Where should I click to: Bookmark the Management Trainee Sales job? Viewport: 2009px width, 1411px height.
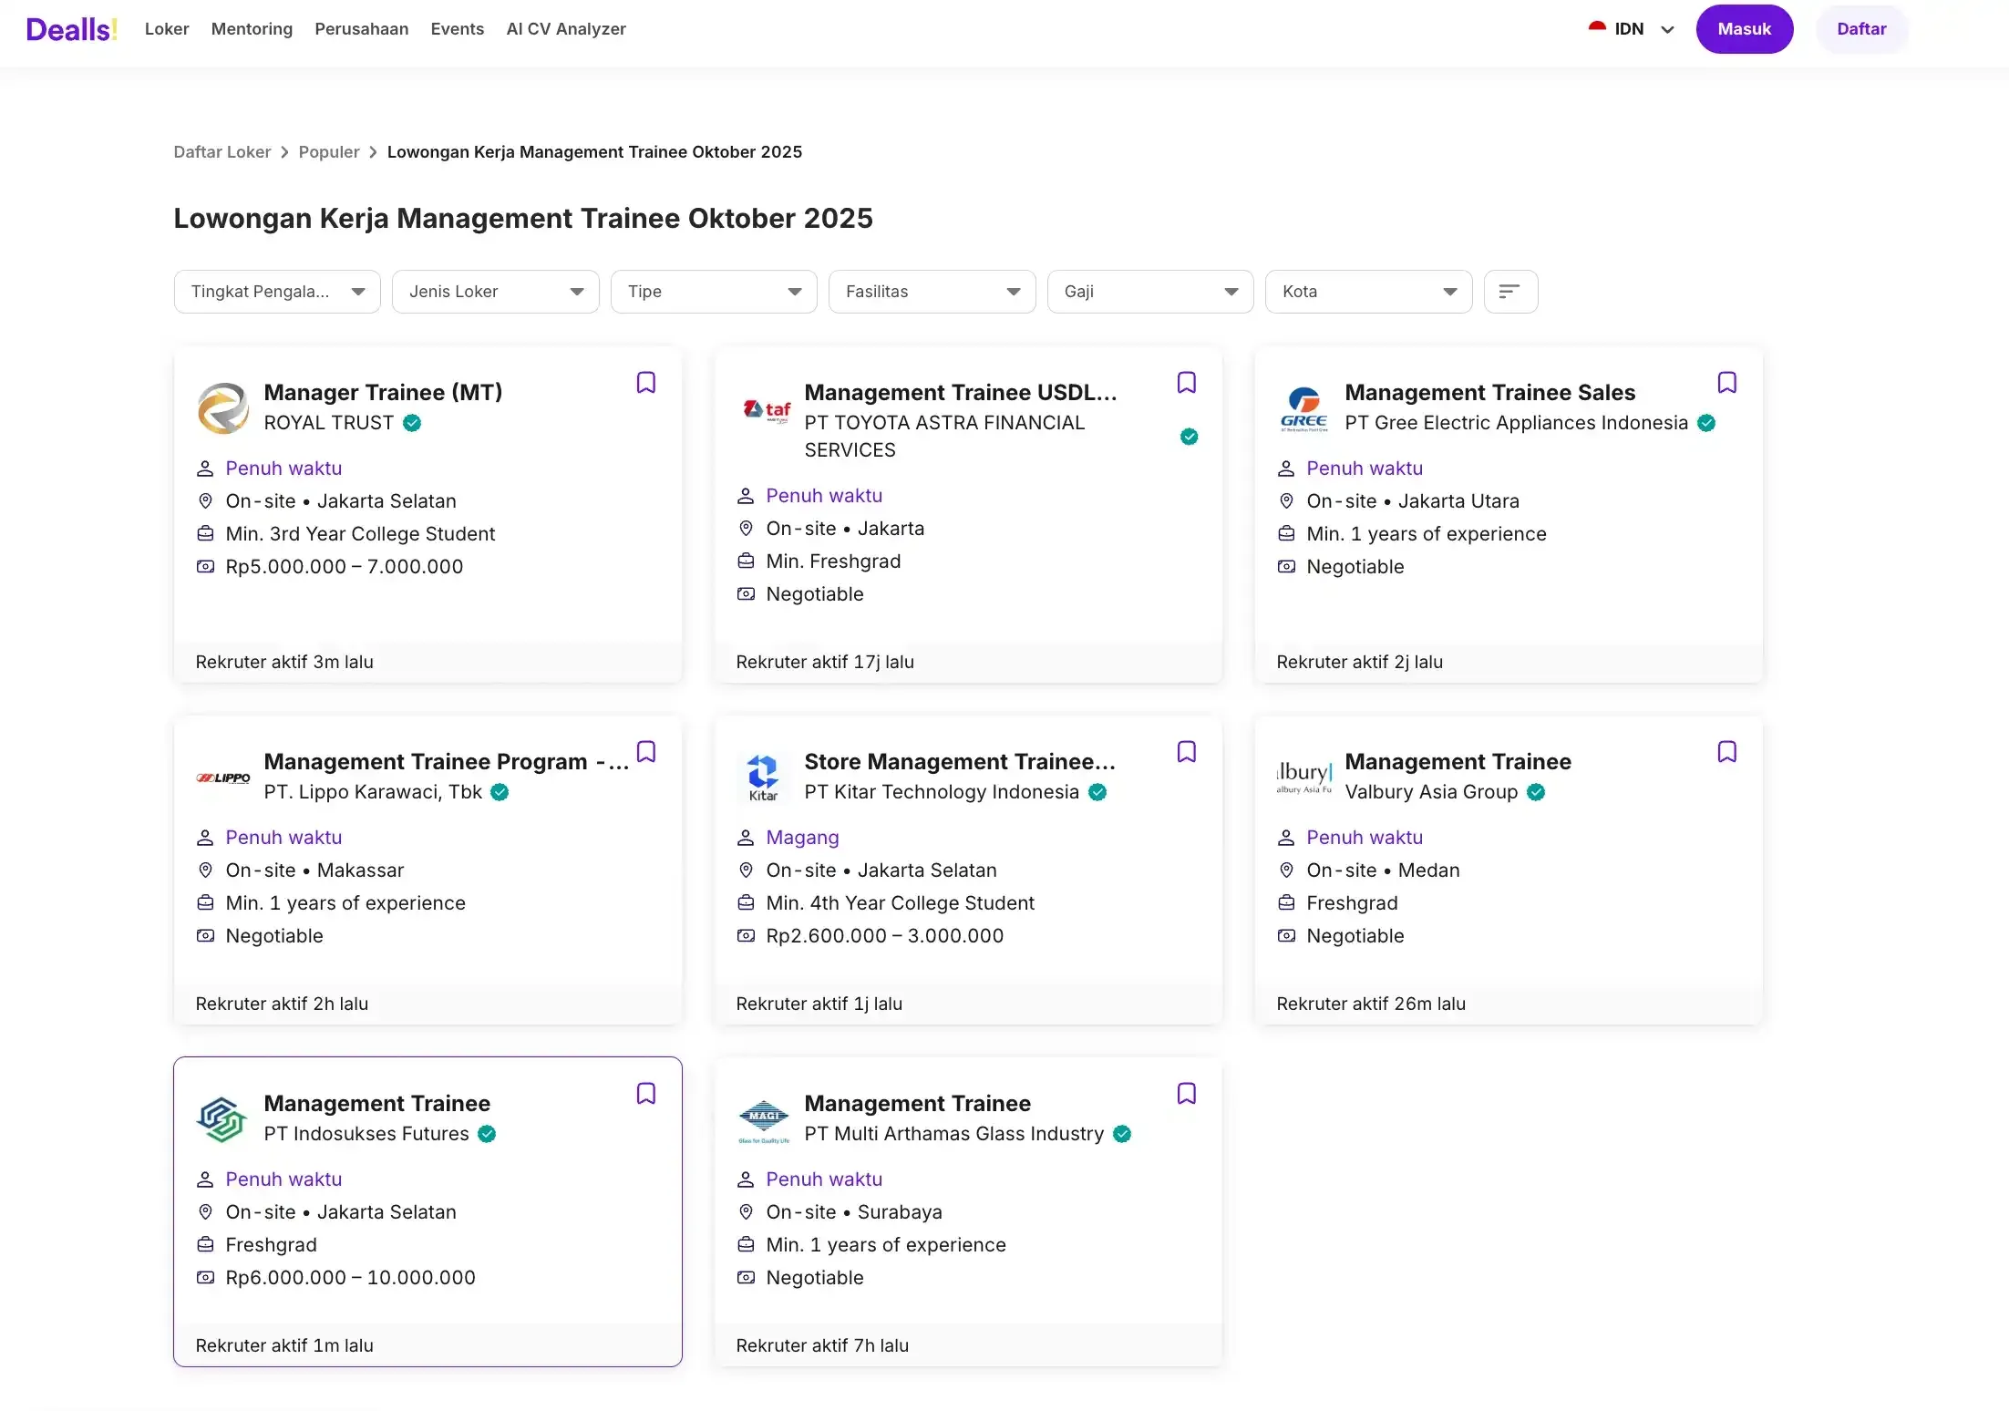click(1726, 383)
